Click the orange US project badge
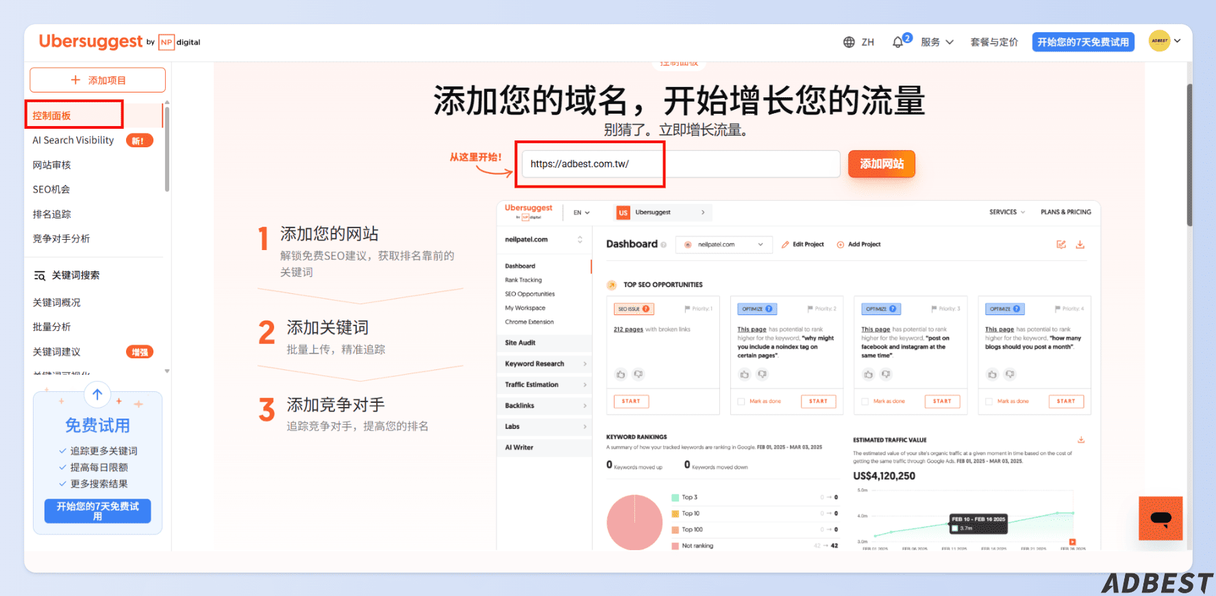Viewport: 1216px width, 596px height. [623, 212]
